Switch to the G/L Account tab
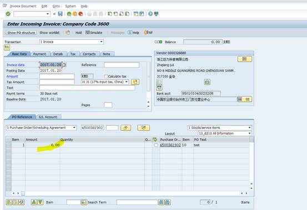Screen dimensions: 307x210 coord(48,117)
